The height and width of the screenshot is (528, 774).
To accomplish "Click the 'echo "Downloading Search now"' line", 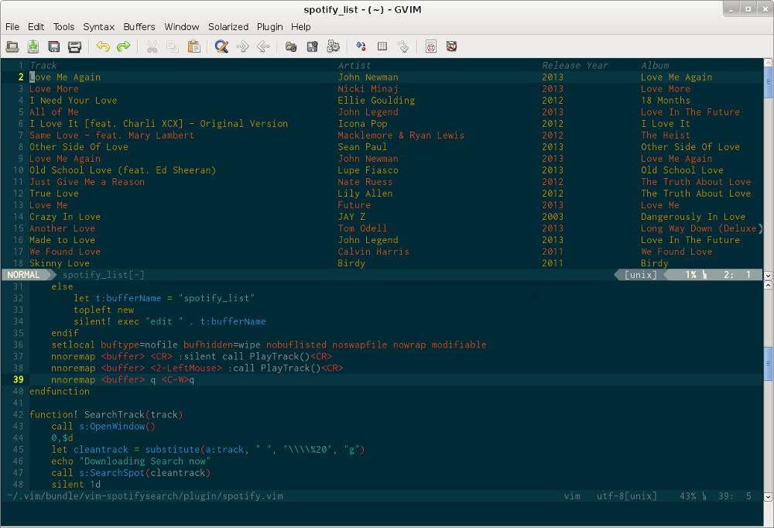I will click(131, 461).
